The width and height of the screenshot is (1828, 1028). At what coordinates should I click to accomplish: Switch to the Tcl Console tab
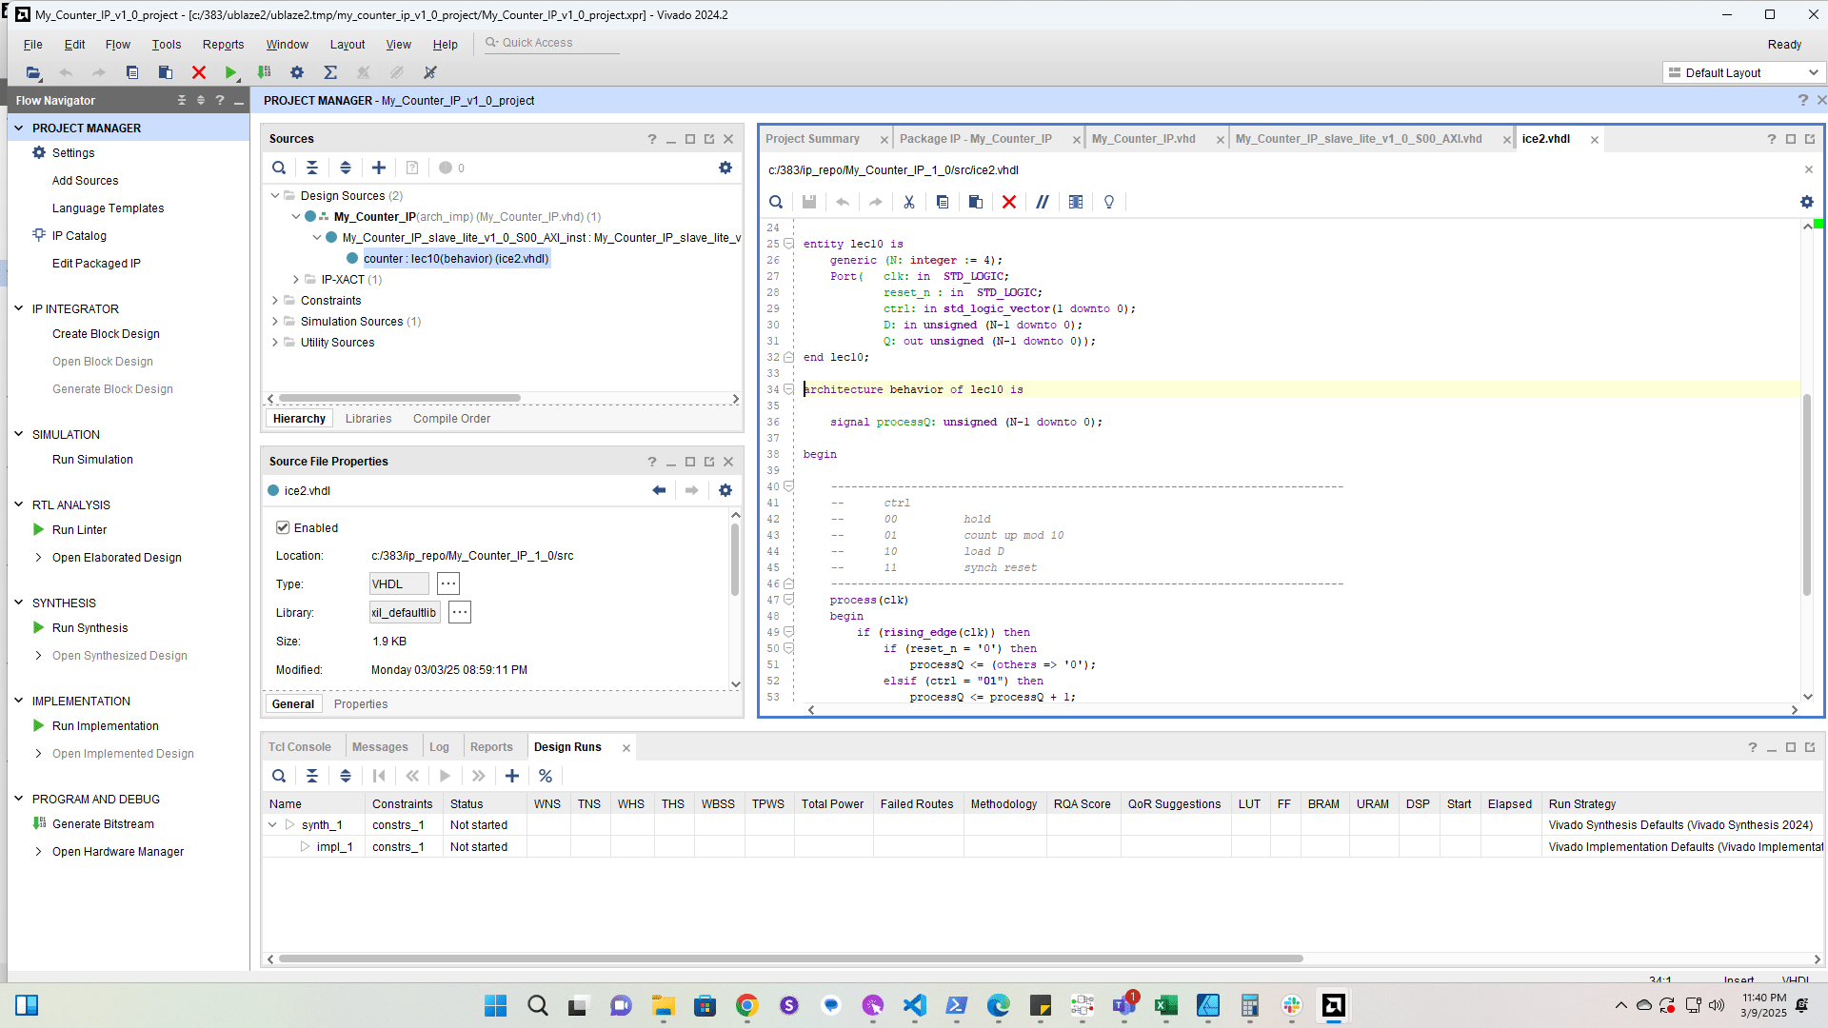(300, 747)
